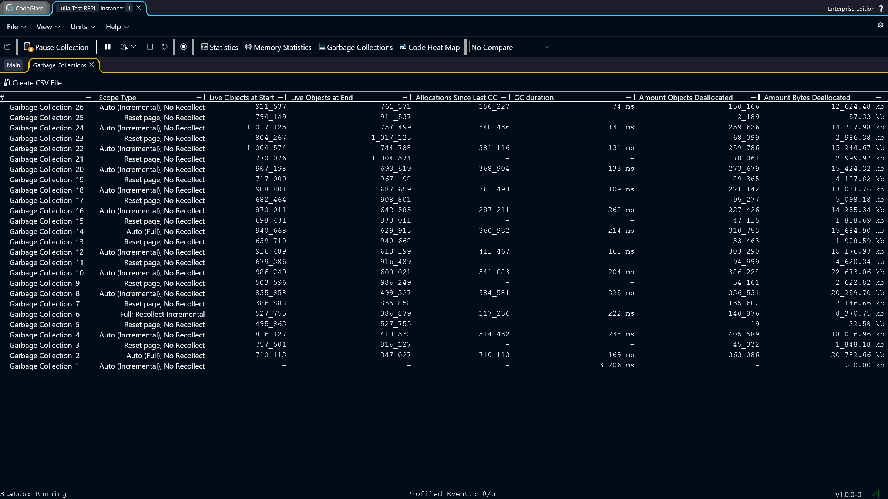888x499 pixels.
Task: Collapse the Live Objects at Start column
Action: 280,97
